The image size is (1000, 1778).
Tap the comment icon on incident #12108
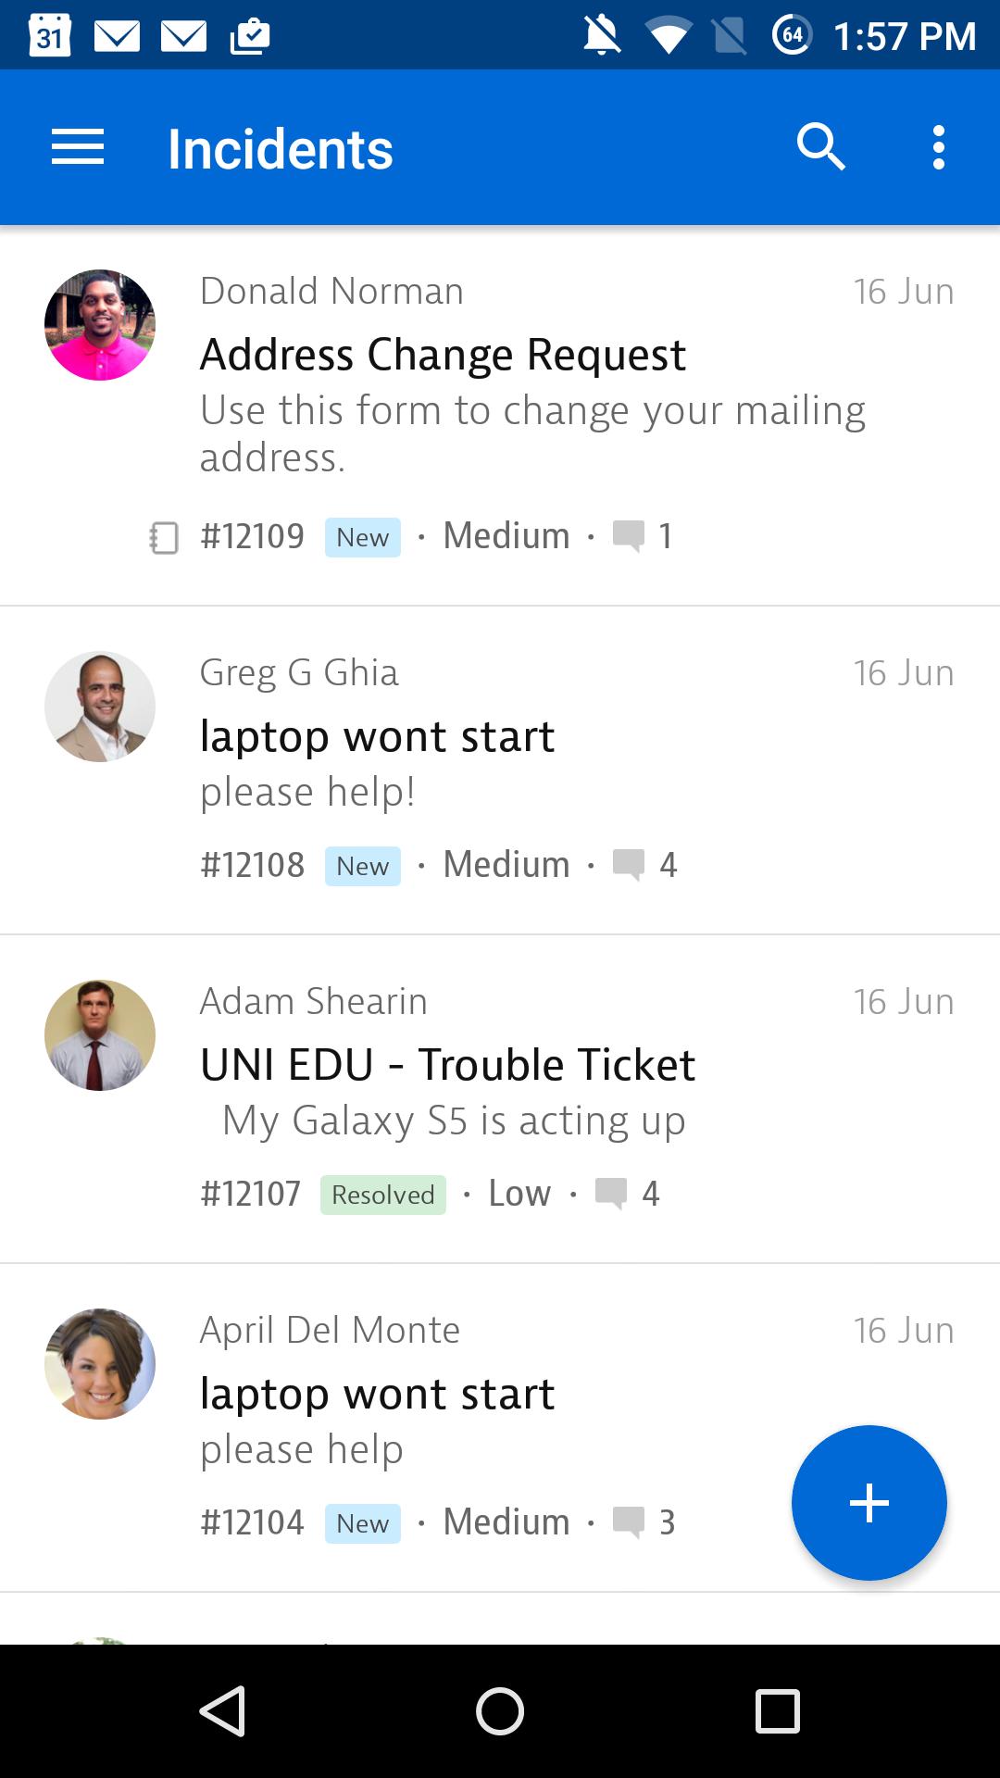629,865
